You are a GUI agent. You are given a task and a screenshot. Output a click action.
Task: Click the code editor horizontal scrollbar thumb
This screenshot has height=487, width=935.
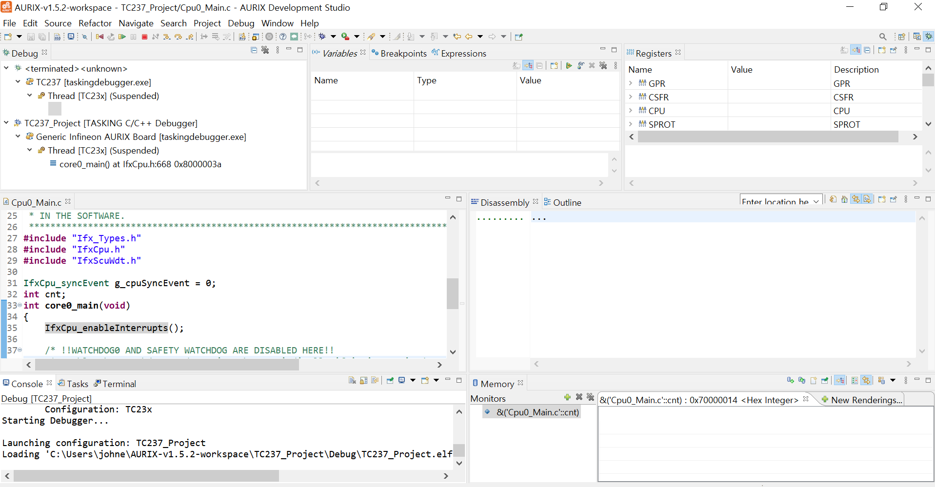[x=167, y=365]
